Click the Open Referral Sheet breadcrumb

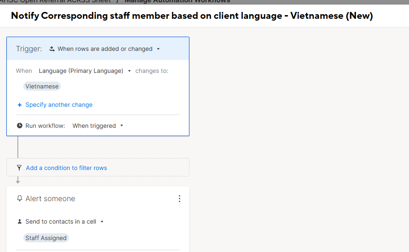pyautogui.click(x=55, y=1)
